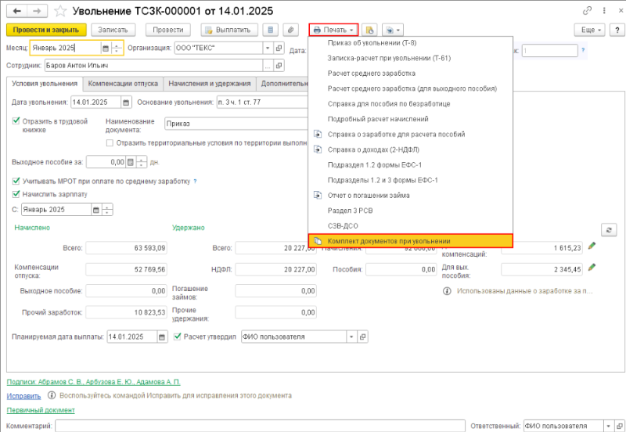Click the Наименование документа field Приказ

click(236, 124)
